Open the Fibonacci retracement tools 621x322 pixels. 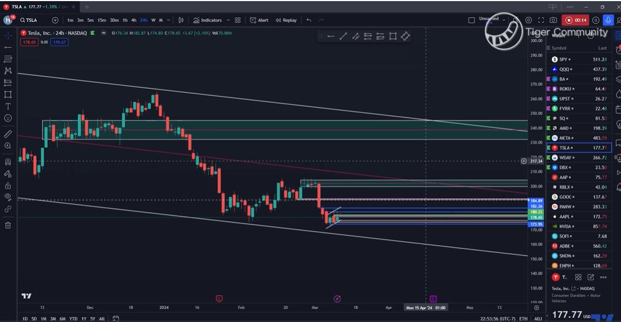(8, 59)
